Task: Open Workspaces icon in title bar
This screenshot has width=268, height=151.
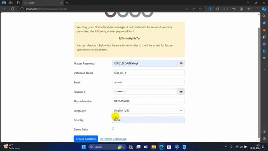Action: point(11,3)
